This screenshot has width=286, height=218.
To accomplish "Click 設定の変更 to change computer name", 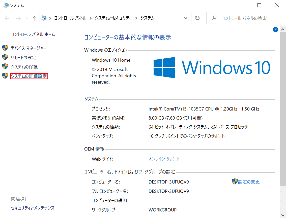I will point(249,182).
